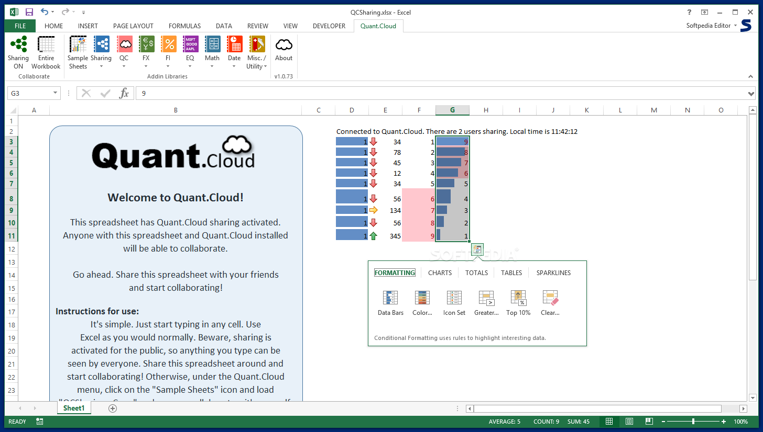The height and width of the screenshot is (432, 763).
Task: Click cell E11 with value 345
Action: [x=385, y=236]
